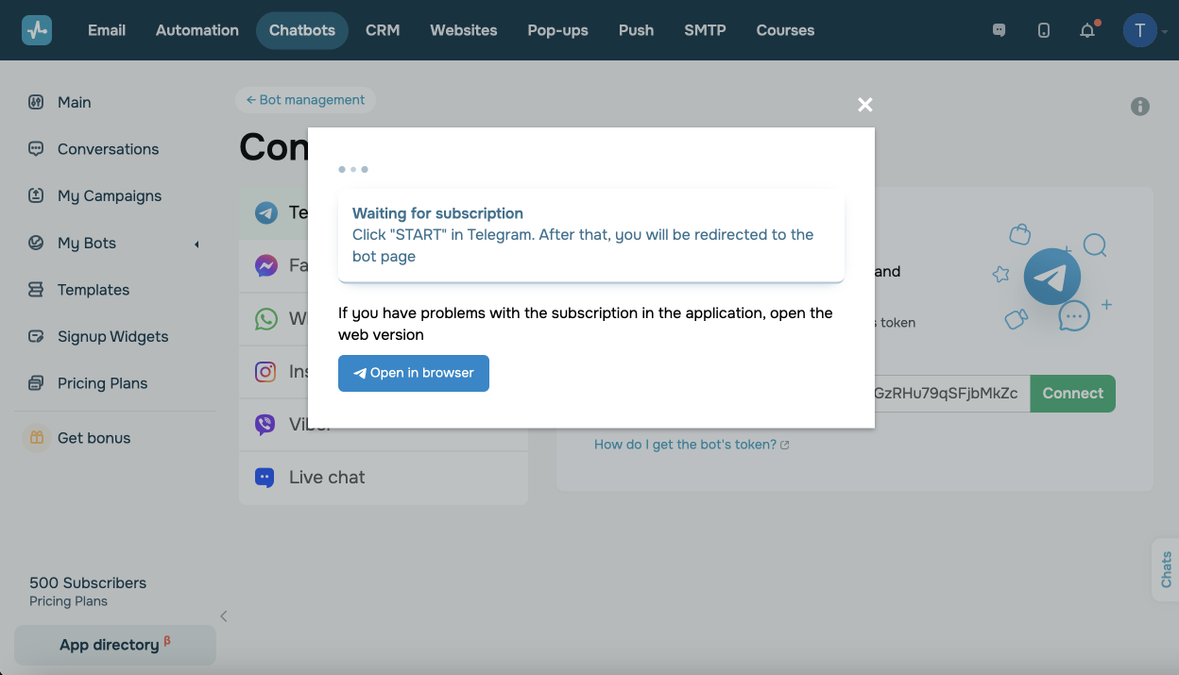
Task: Select the Facebook Messenger channel icon
Action: (x=266, y=265)
